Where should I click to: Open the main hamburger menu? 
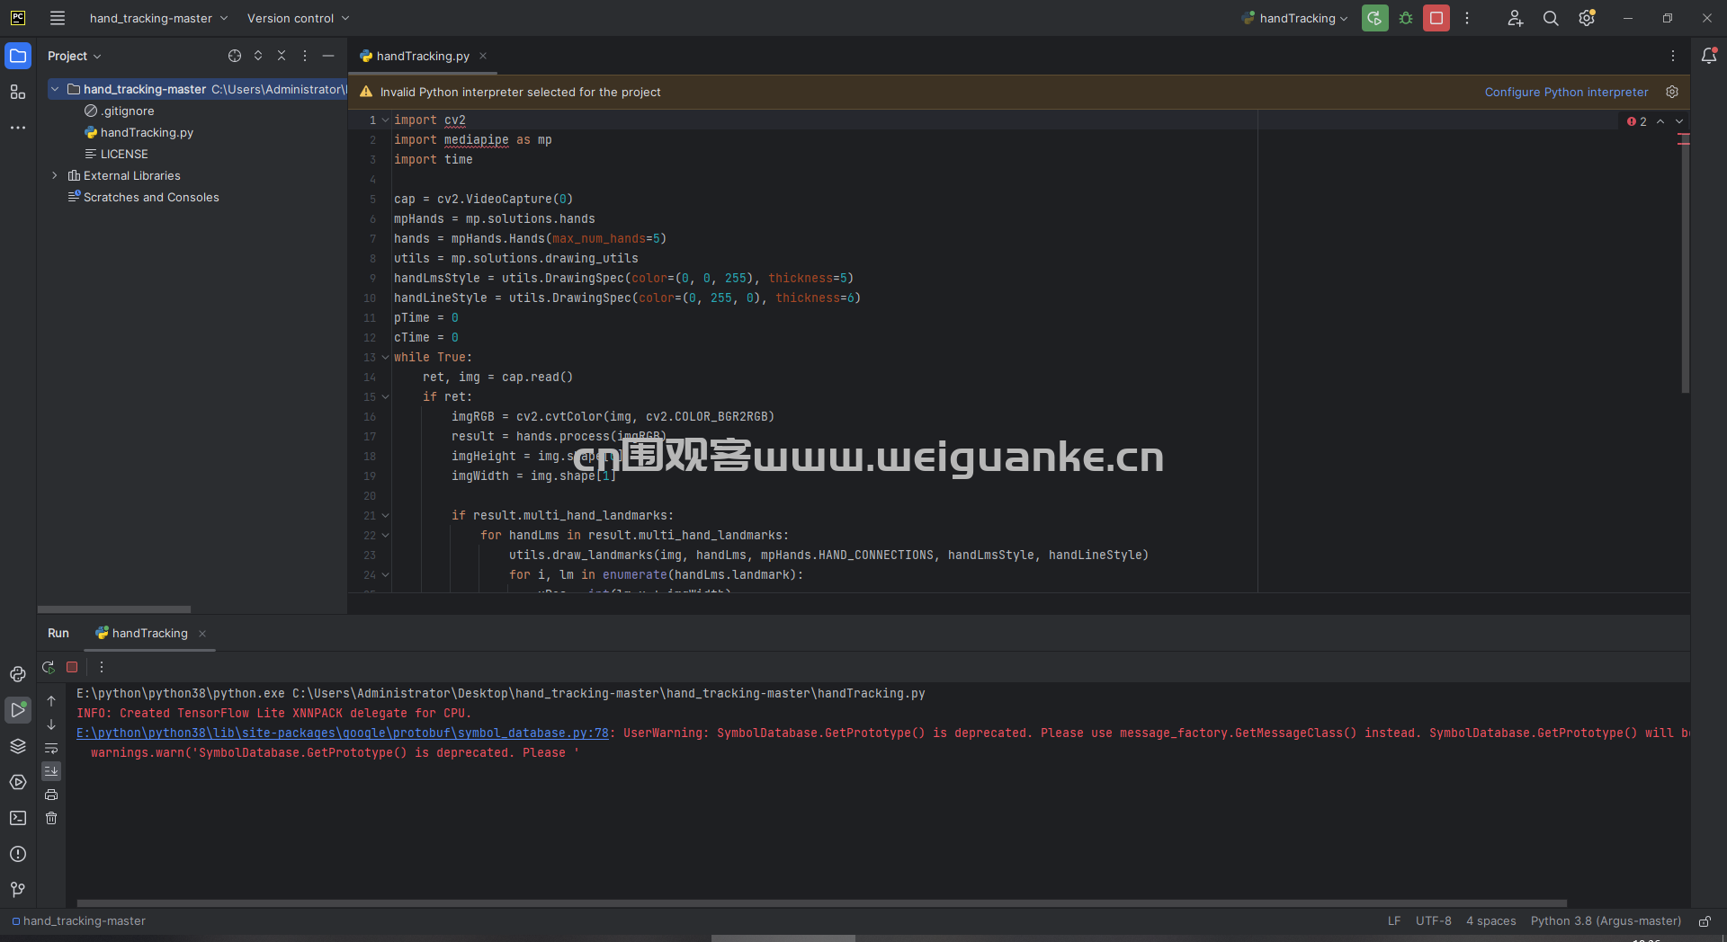click(58, 18)
